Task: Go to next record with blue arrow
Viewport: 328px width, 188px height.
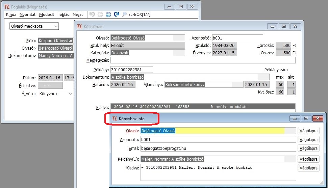Action: (108, 15)
